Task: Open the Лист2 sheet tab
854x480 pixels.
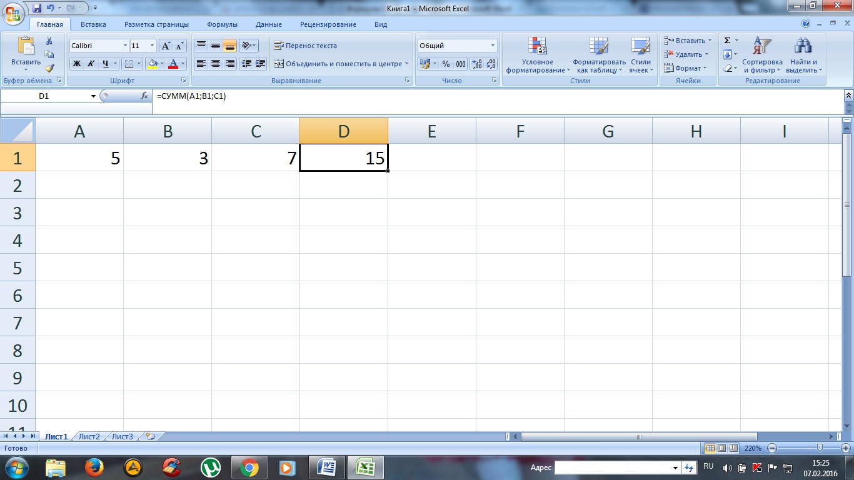Action: coord(89,437)
